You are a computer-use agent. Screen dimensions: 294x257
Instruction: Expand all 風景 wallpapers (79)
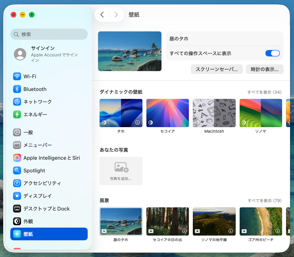pos(264,201)
